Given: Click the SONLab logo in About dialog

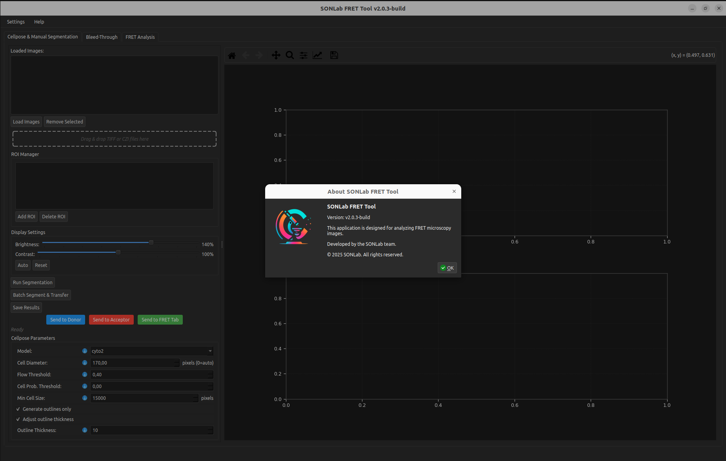Looking at the screenshot, I should [x=293, y=227].
